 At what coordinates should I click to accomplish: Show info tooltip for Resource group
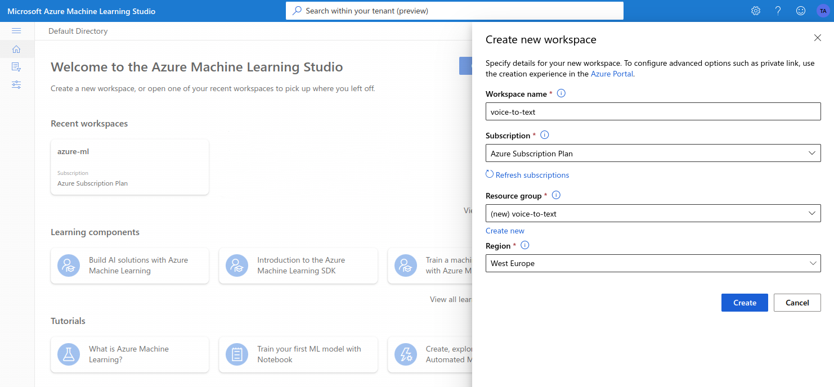pyautogui.click(x=556, y=195)
